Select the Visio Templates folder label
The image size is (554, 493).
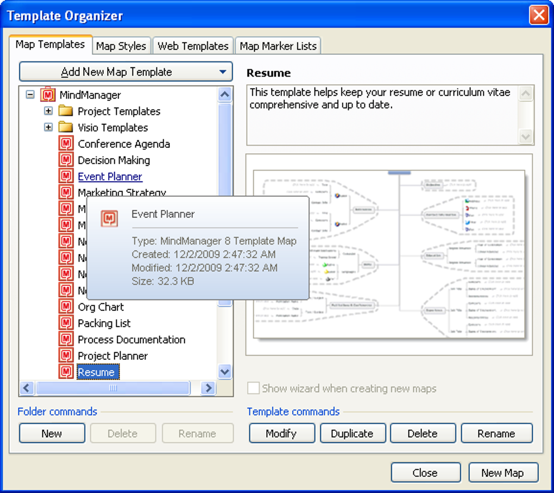pyautogui.click(x=113, y=128)
